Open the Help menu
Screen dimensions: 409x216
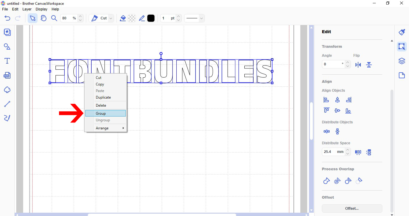55,9
